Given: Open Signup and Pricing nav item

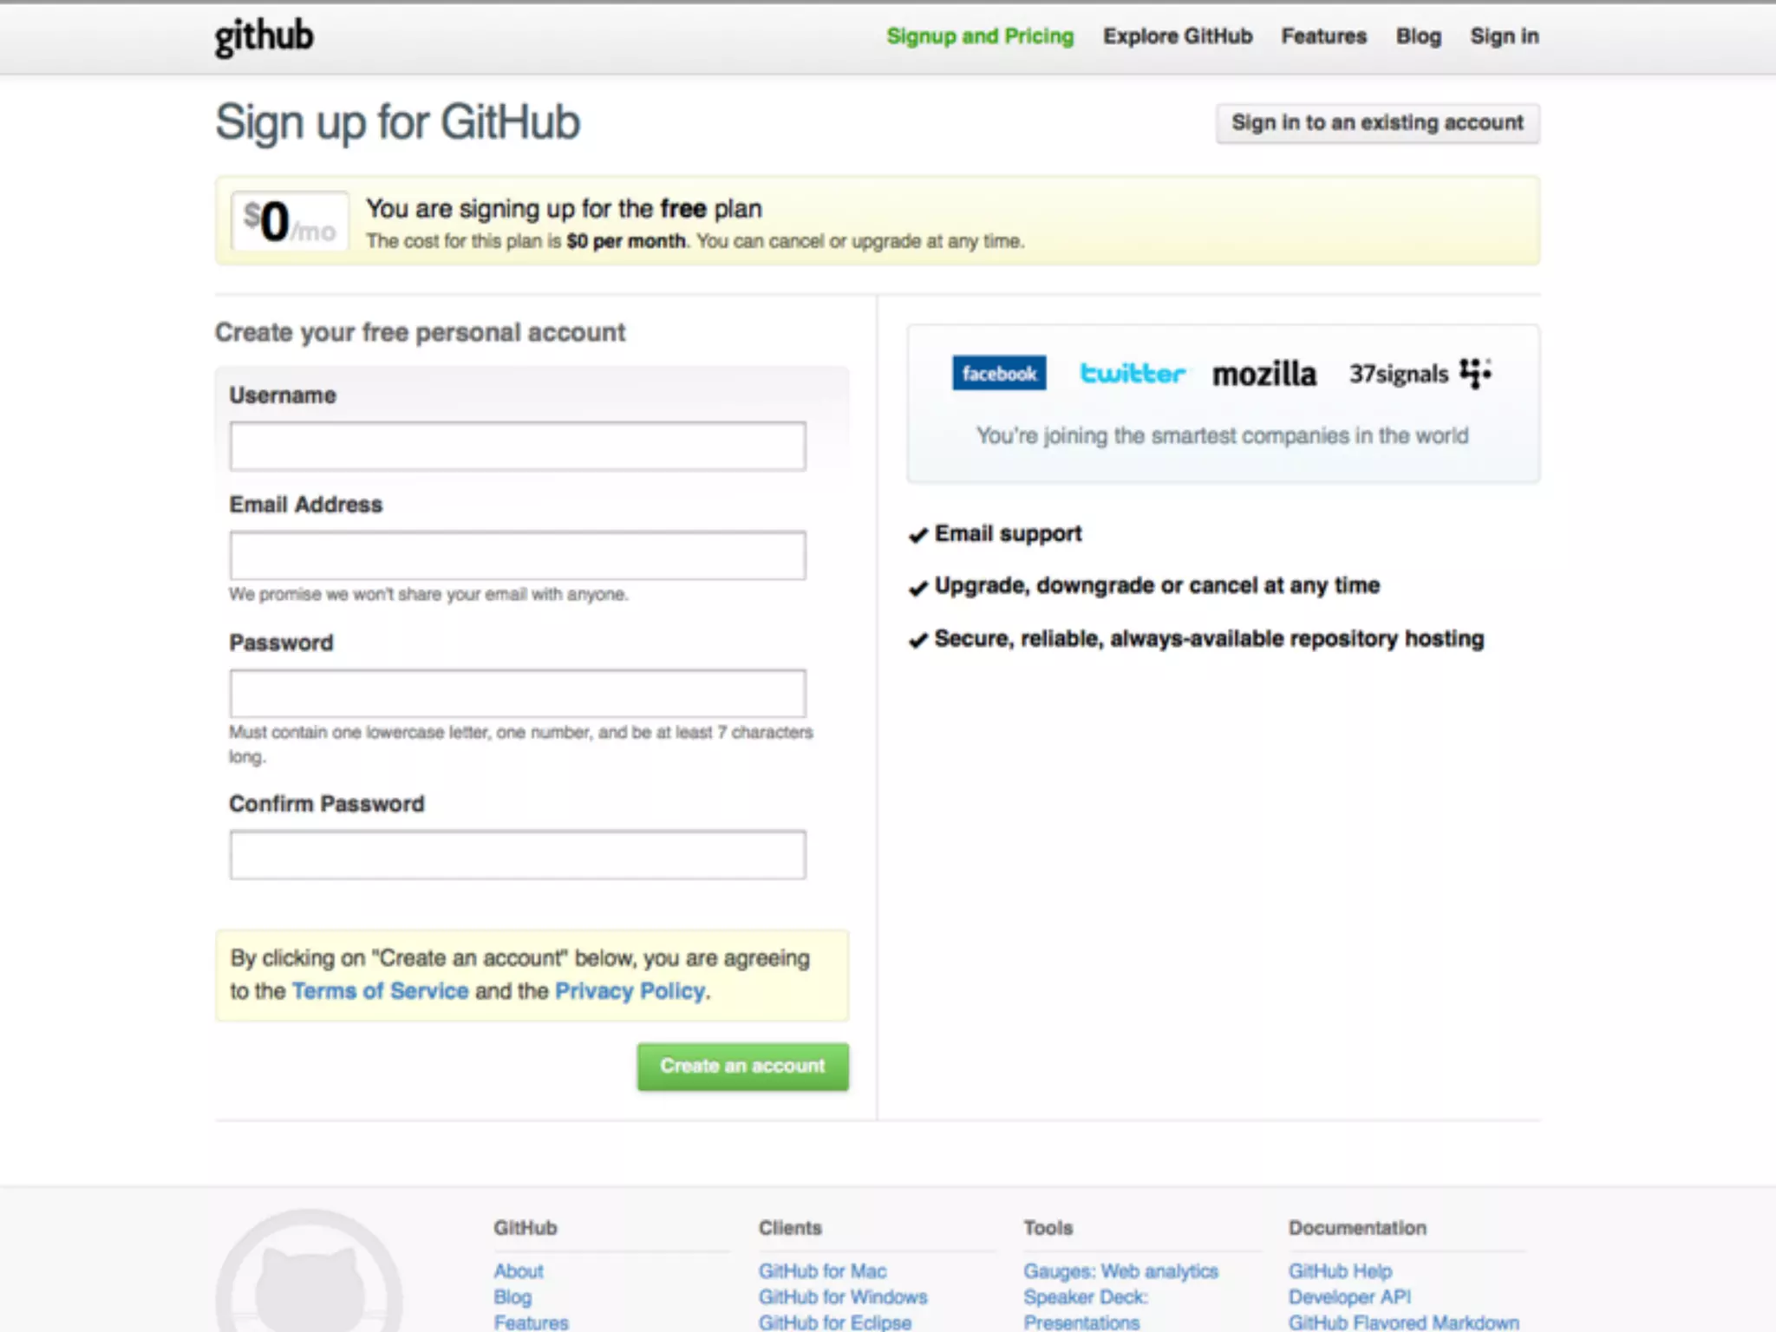Looking at the screenshot, I should pos(980,36).
